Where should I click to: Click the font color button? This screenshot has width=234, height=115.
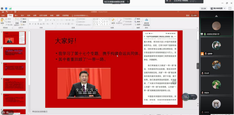(52, 24)
